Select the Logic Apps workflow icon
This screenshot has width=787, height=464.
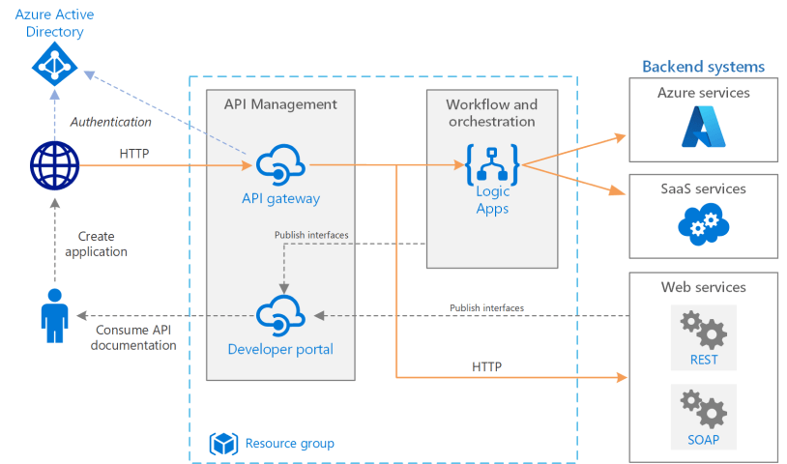(492, 165)
